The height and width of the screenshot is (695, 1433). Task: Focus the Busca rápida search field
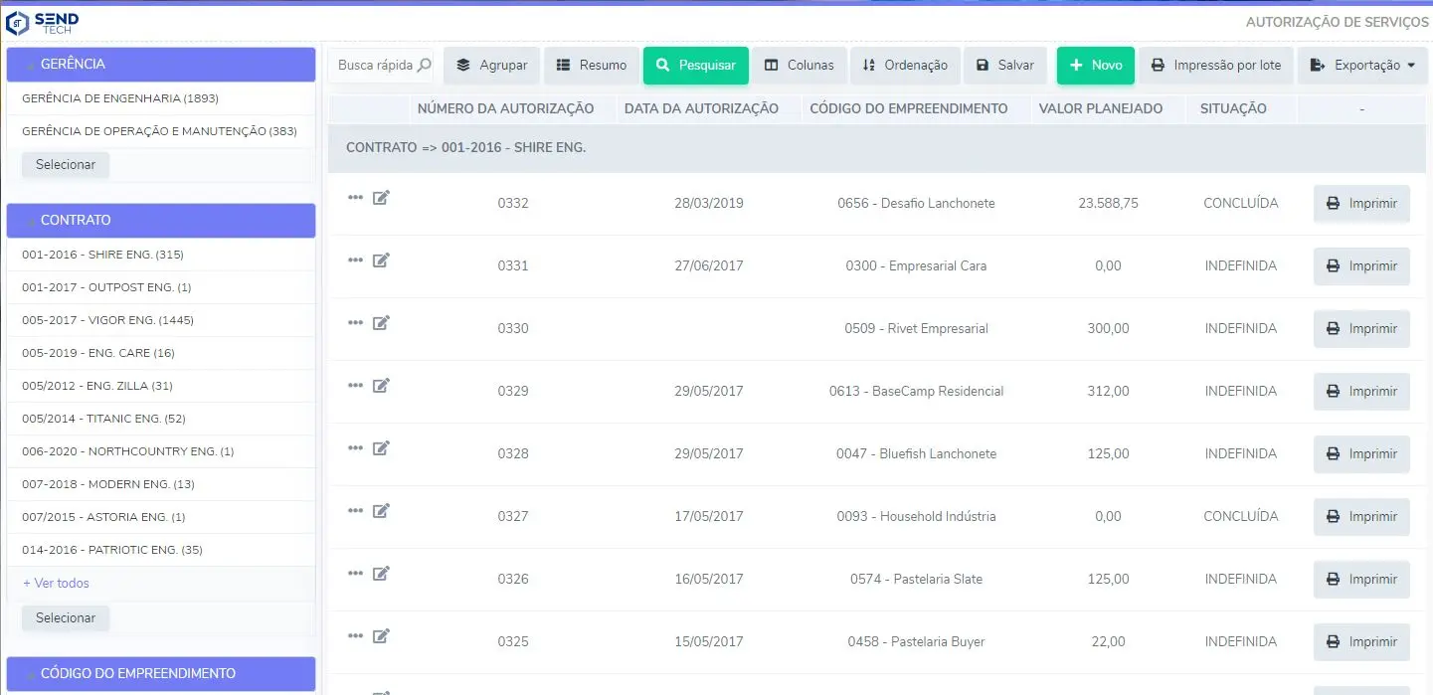point(373,66)
